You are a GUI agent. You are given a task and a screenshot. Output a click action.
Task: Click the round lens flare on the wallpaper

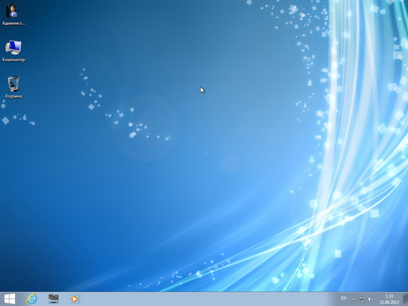pos(145,126)
